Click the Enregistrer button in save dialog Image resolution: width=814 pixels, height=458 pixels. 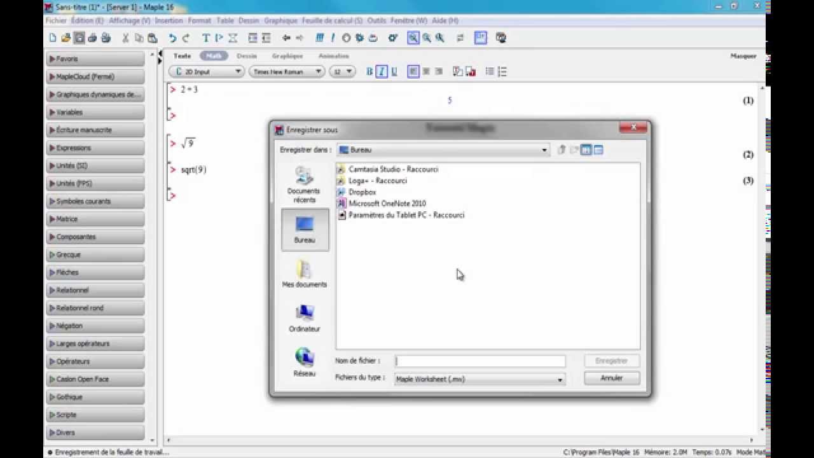(611, 361)
